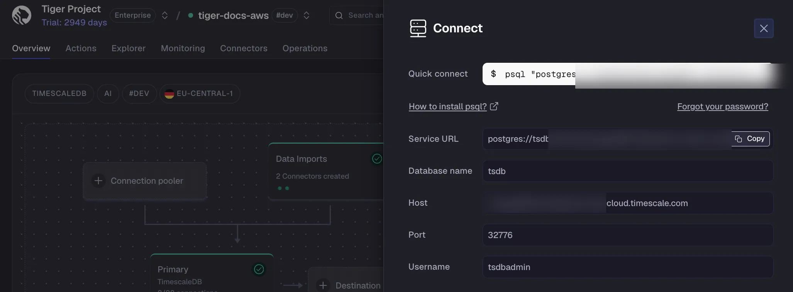Go to the Operations tab
This screenshot has height=292, width=793.
click(305, 48)
